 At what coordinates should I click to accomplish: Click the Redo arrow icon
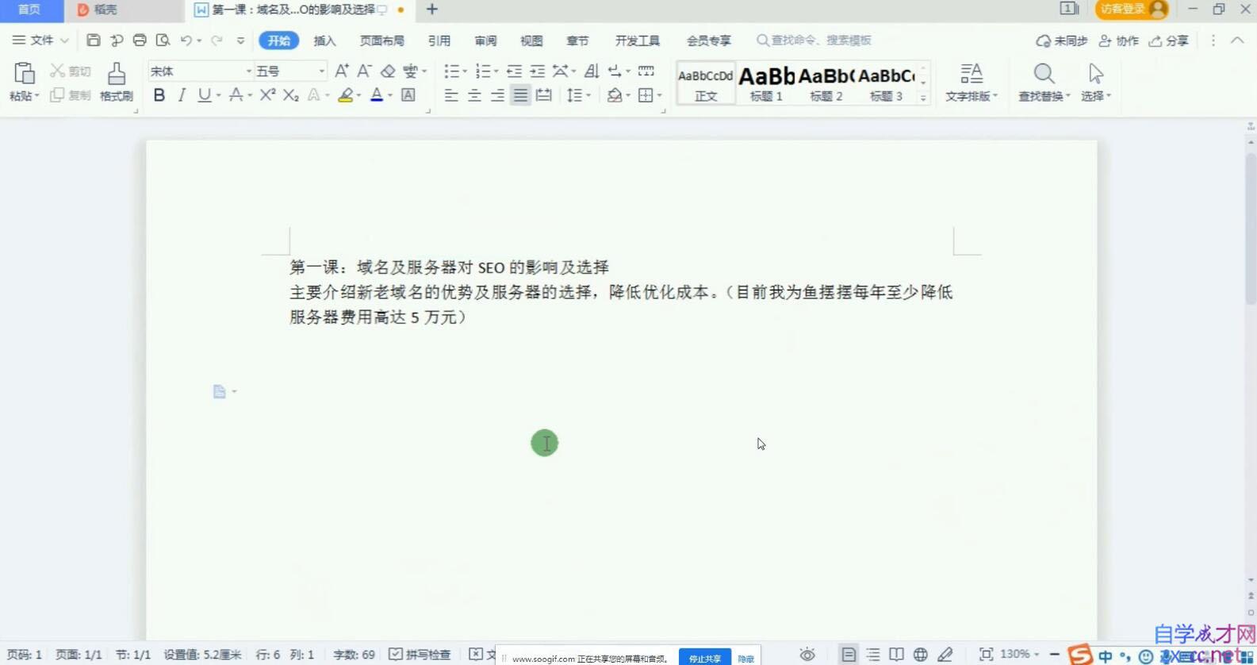(217, 40)
